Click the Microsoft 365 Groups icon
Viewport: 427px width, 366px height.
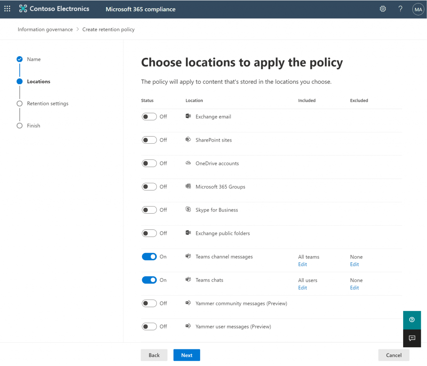(x=188, y=186)
